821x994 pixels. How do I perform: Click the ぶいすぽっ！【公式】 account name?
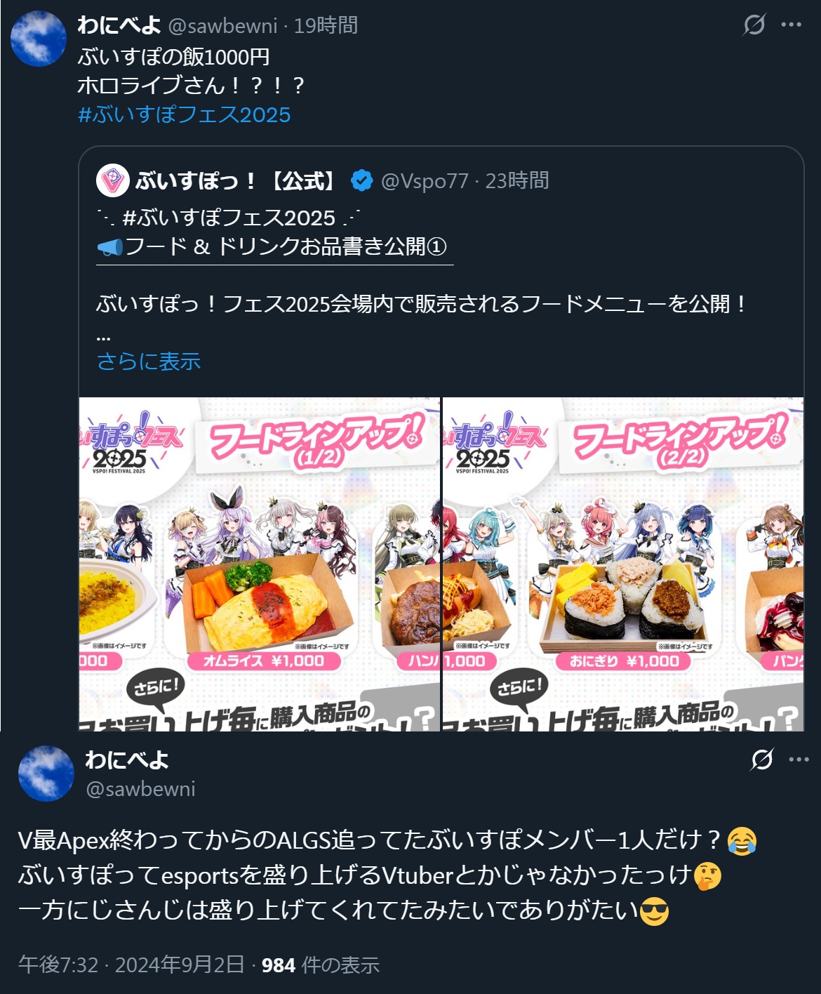click(x=236, y=180)
